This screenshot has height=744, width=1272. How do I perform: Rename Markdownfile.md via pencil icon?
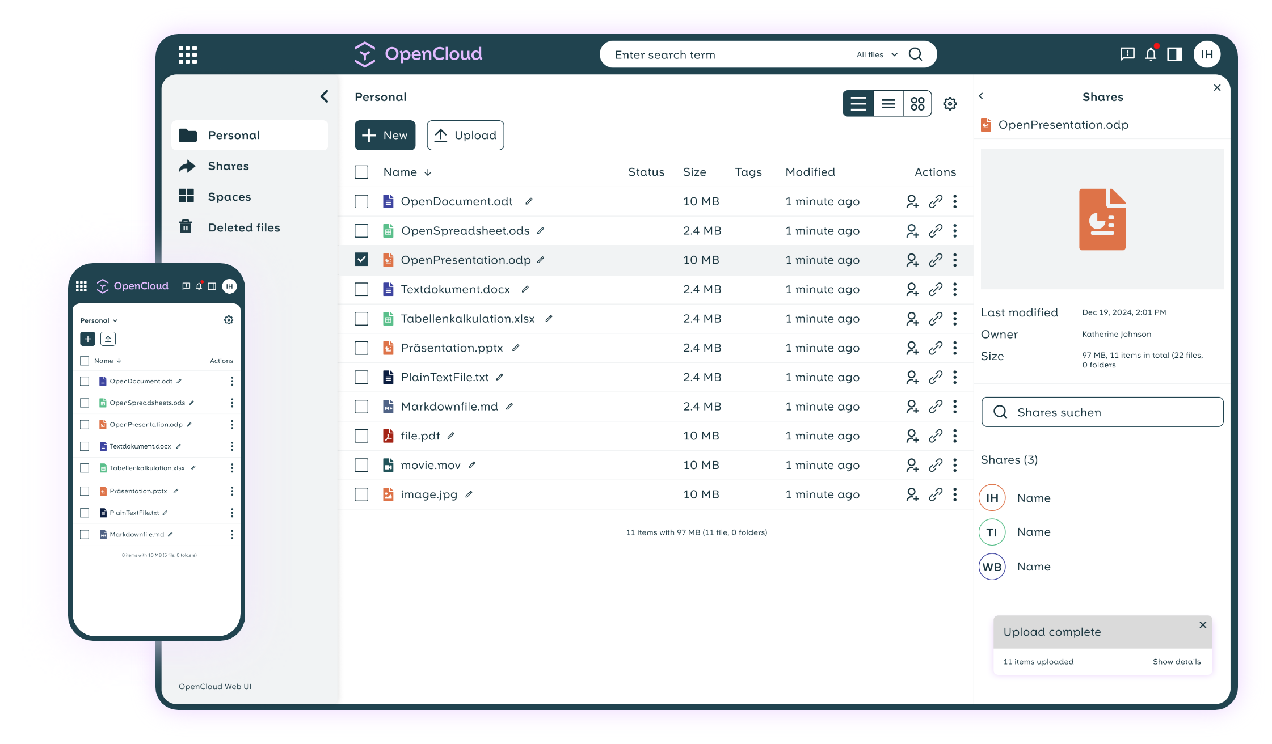click(x=509, y=407)
